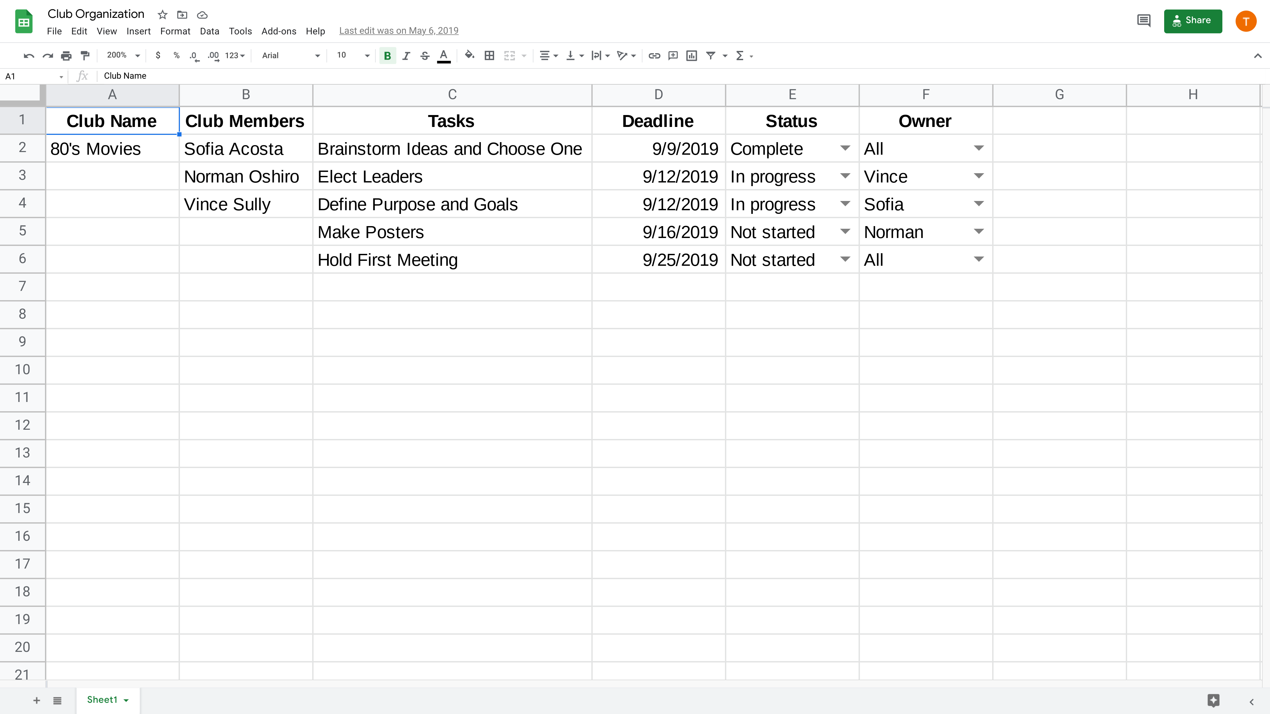The height and width of the screenshot is (714, 1270).
Task: Click the Insert link icon
Action: click(654, 56)
